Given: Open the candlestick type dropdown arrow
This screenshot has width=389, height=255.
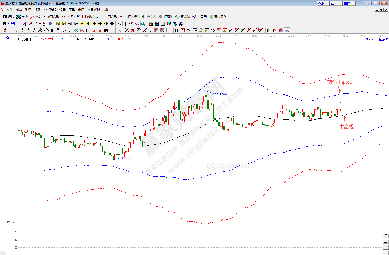Looking at the screenshot, I should tap(40, 24).
